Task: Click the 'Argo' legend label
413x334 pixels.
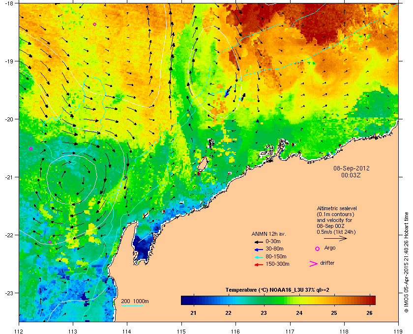Action: pos(330,248)
